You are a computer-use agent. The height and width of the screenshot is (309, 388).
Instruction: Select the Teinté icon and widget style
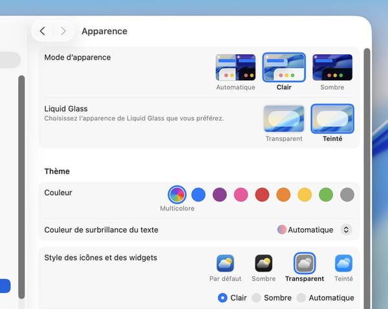coord(343,263)
